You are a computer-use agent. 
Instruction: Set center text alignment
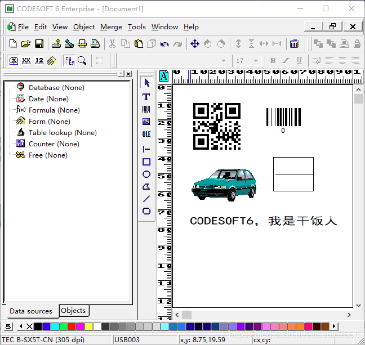(342, 61)
